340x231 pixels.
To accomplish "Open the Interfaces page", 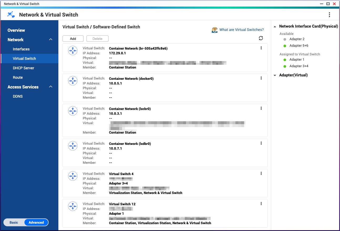I will pyautogui.click(x=21, y=49).
